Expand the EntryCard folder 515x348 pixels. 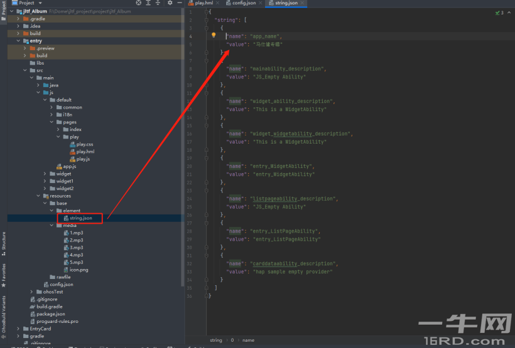[18, 329]
